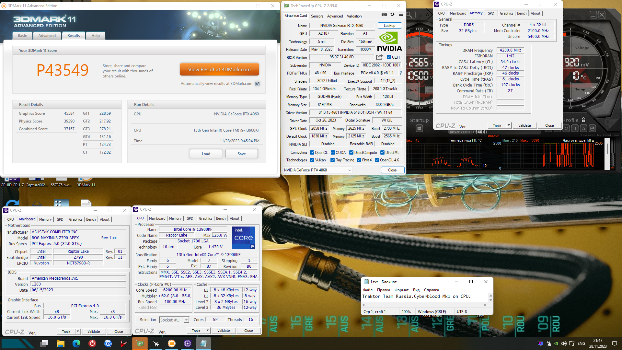
Task: Toggle Ray Tracing checkbox
Action: click(x=332, y=160)
